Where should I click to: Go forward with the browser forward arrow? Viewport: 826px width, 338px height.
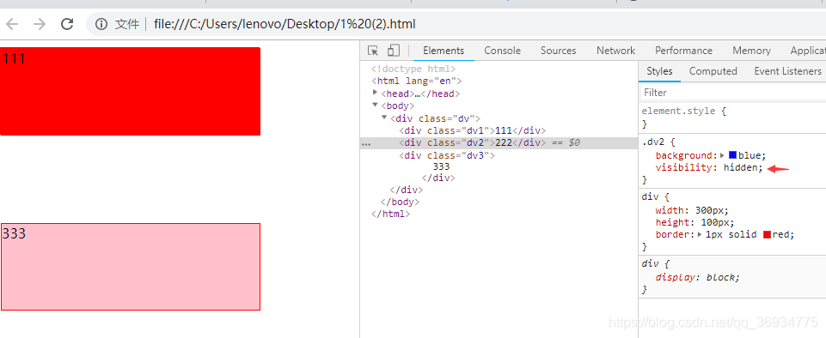pyautogui.click(x=40, y=24)
